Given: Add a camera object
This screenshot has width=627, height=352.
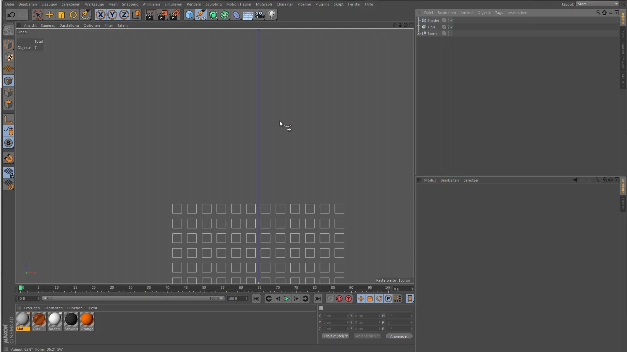Looking at the screenshot, I should click(x=260, y=15).
